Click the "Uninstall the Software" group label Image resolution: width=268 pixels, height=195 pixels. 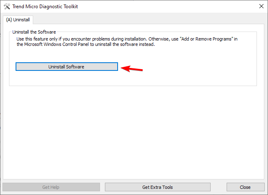(x=34, y=32)
